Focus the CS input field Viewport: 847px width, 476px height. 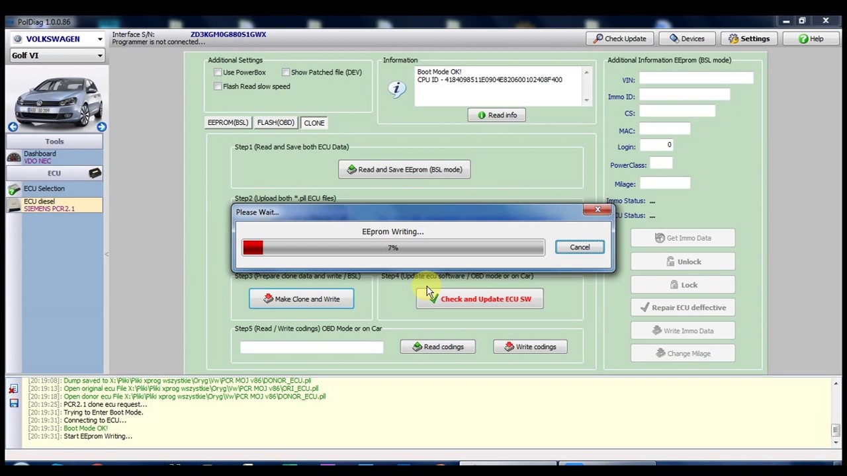click(x=677, y=112)
